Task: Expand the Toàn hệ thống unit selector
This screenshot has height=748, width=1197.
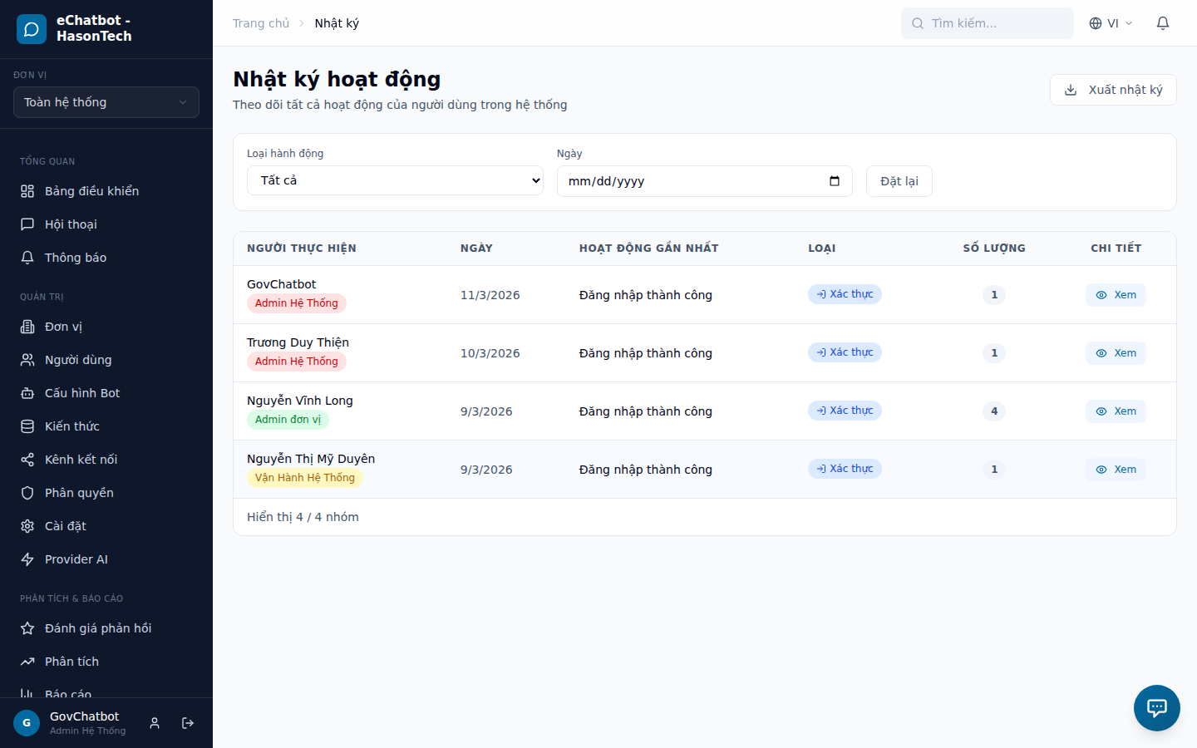Action: coord(106,101)
